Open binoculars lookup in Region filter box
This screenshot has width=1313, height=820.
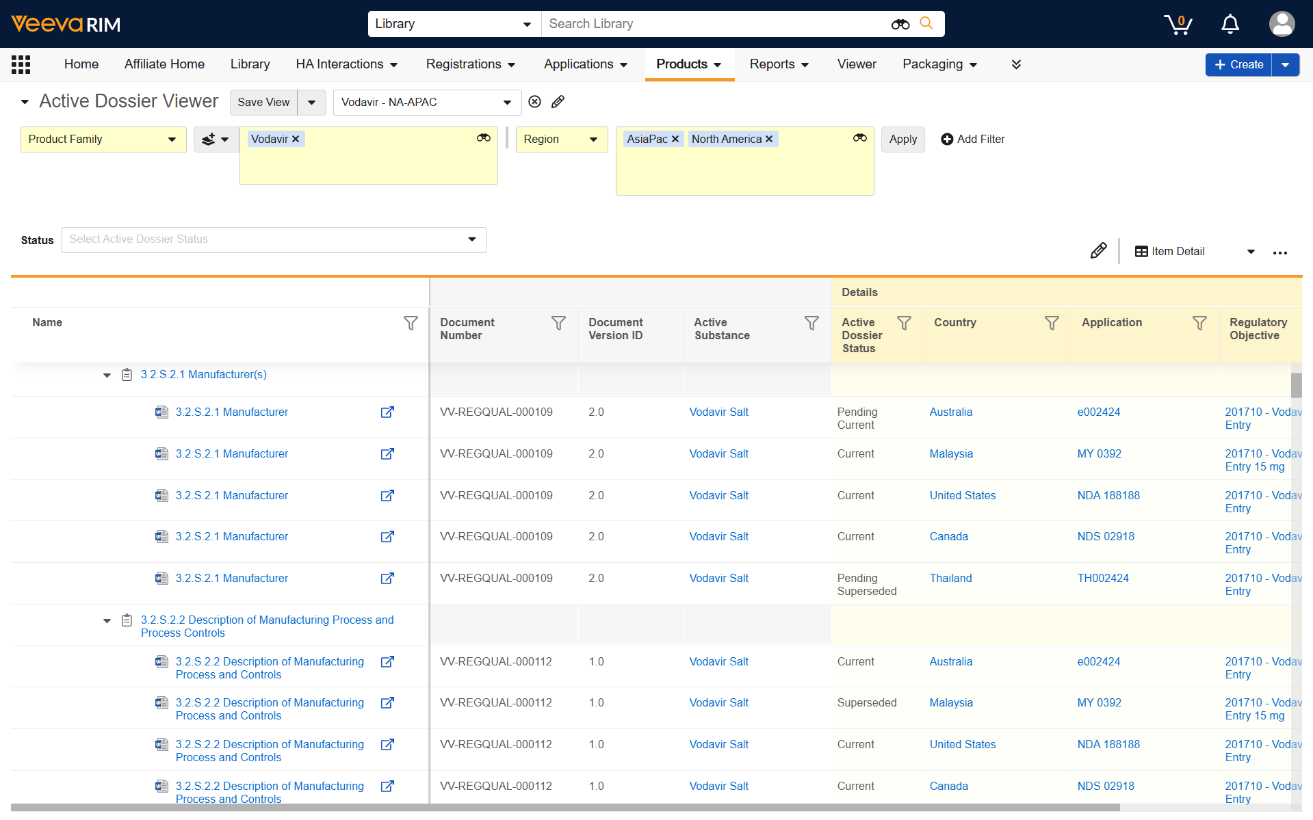tap(860, 138)
